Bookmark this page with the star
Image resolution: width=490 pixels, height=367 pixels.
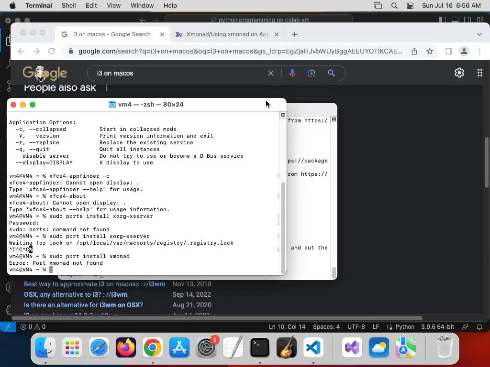click(430, 51)
